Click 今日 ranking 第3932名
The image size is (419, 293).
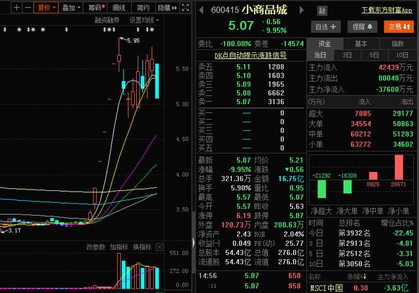click(x=354, y=233)
